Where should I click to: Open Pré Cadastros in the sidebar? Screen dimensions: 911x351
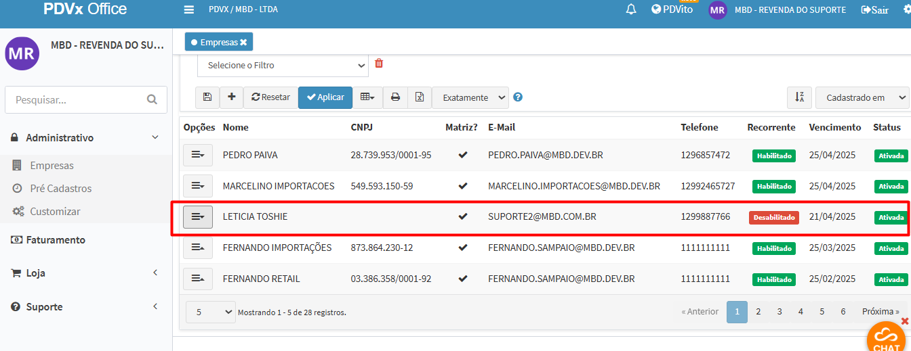(60, 189)
